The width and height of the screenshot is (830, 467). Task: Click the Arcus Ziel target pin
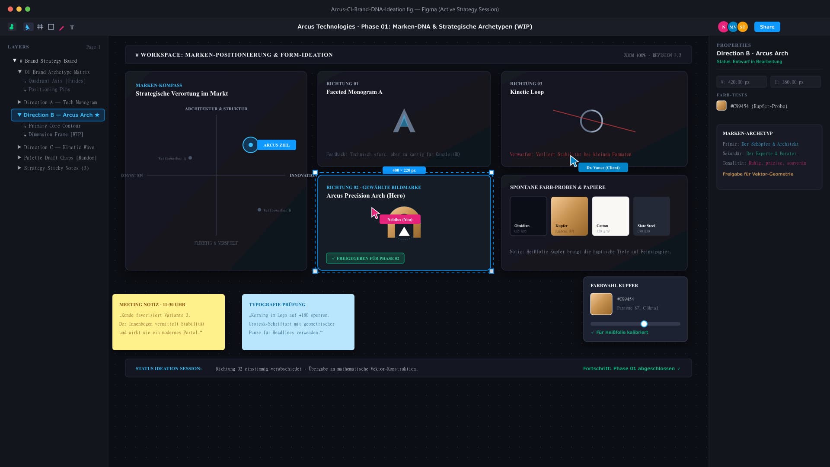(x=250, y=145)
